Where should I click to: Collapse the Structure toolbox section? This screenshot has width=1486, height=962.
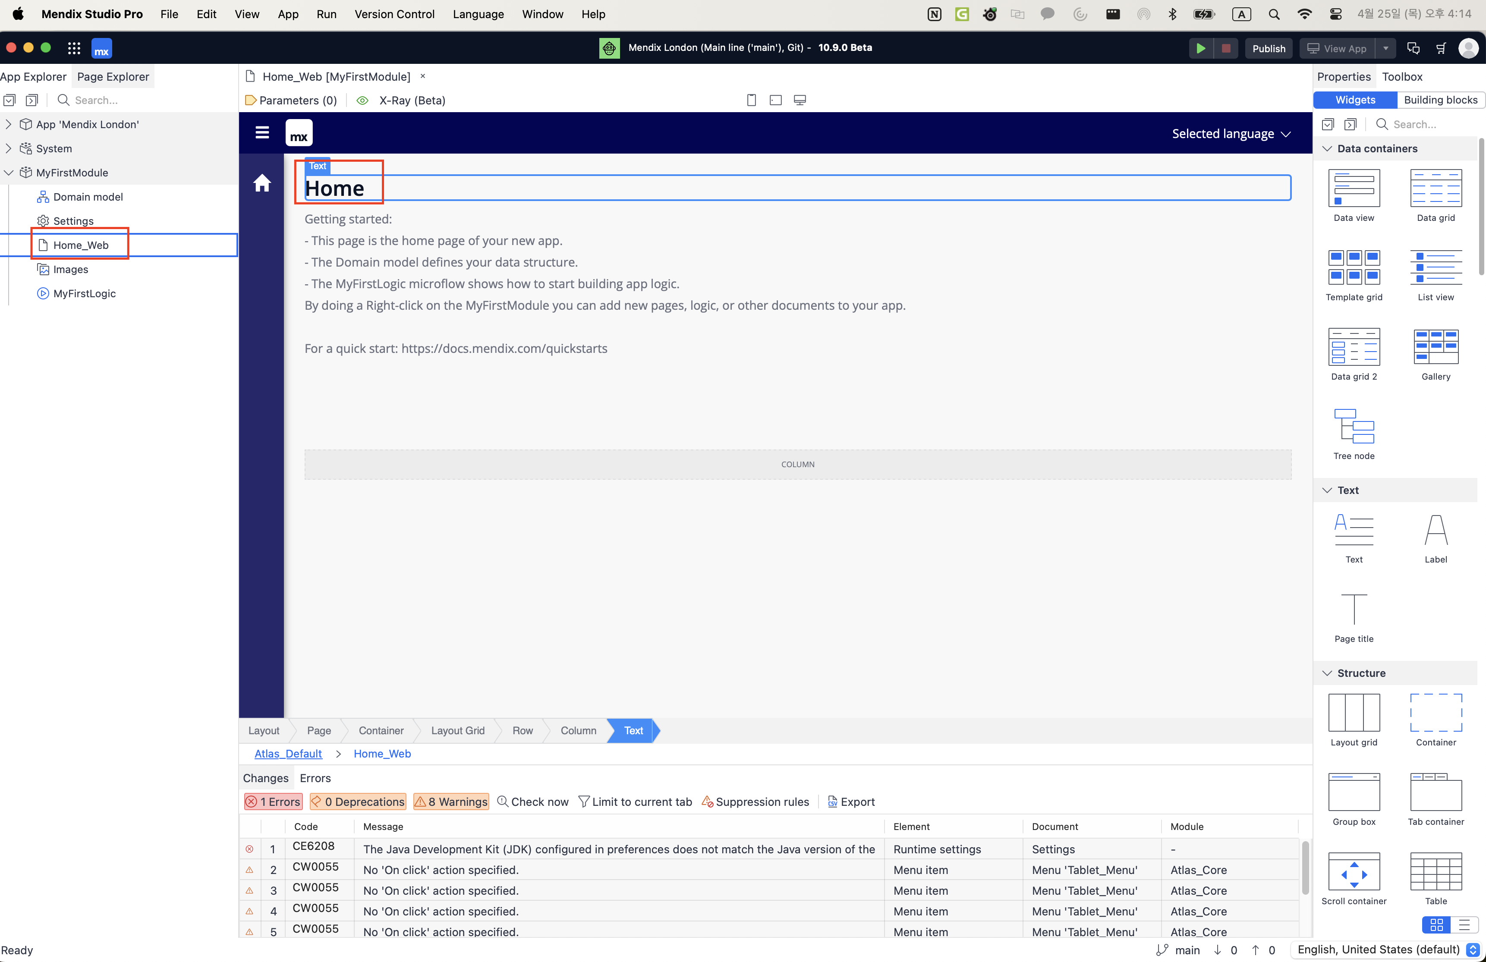click(x=1327, y=673)
